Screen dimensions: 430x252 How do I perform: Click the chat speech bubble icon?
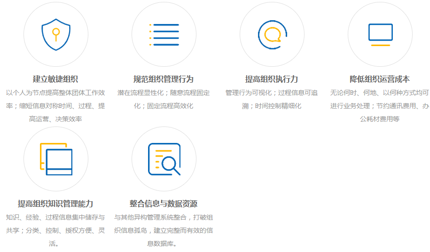(x=272, y=34)
